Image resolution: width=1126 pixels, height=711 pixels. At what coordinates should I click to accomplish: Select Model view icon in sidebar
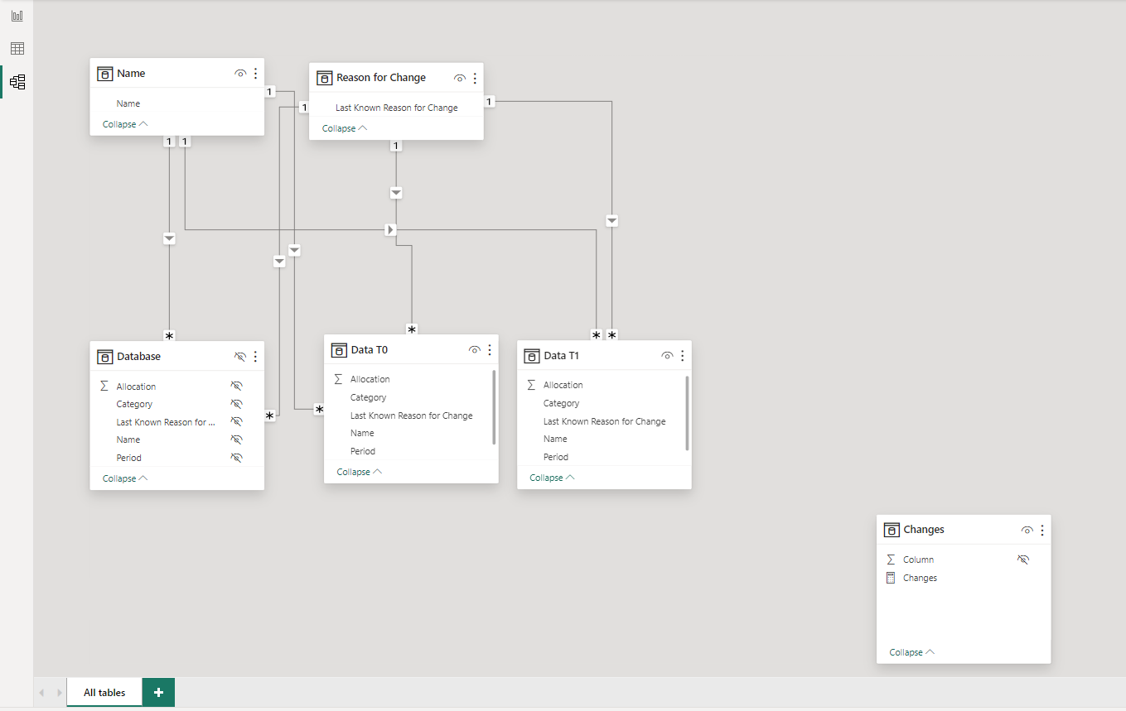17,82
